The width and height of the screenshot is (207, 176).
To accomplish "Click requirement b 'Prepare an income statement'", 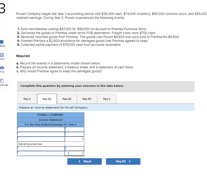I will click(75, 67).
